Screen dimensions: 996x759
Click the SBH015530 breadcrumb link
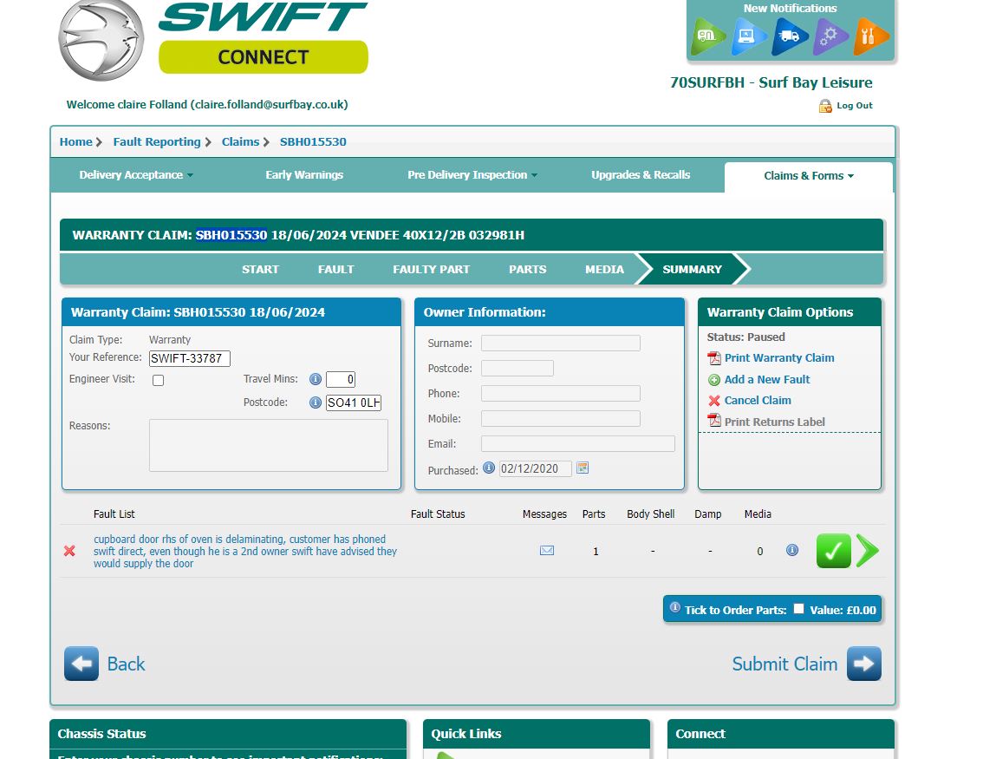[x=313, y=141]
